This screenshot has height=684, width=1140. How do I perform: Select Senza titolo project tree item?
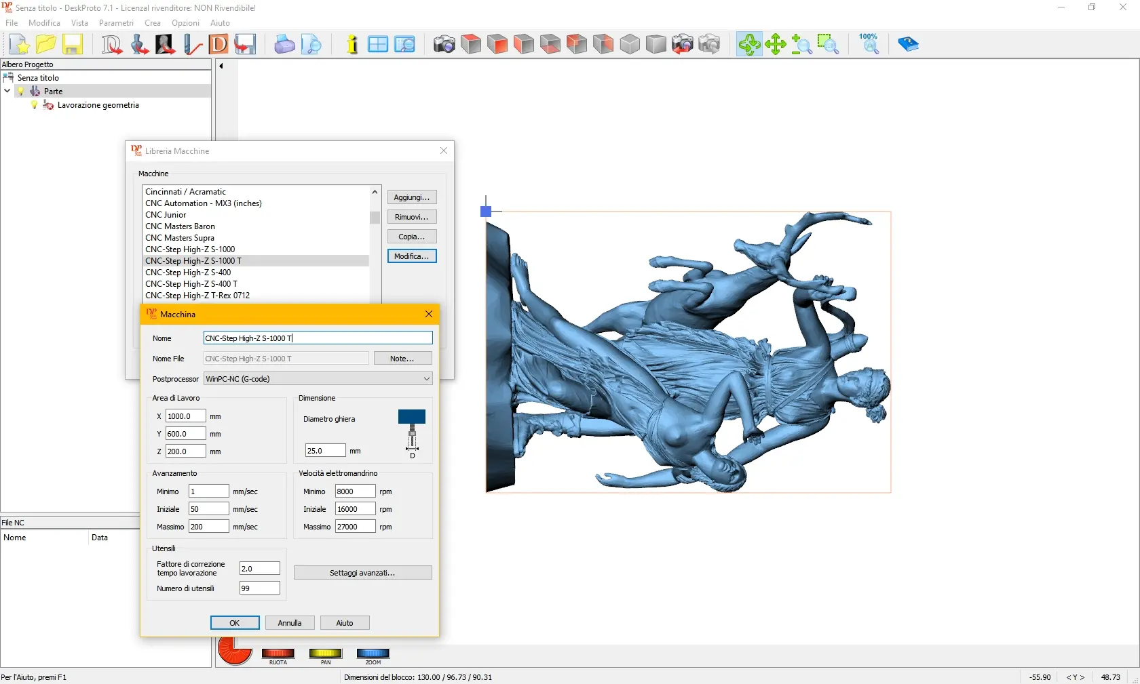[x=38, y=78]
